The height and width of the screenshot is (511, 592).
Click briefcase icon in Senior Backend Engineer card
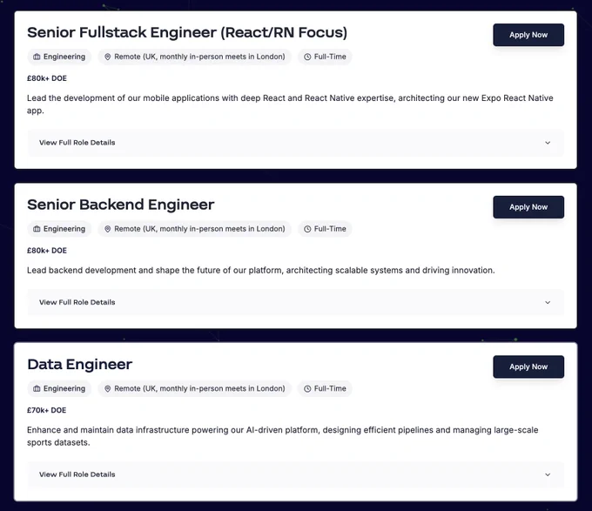37,229
